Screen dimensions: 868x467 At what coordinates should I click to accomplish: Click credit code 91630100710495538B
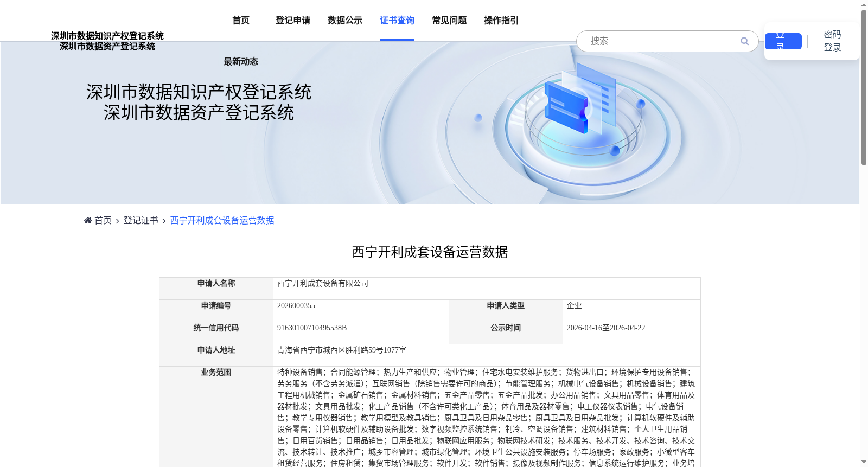[312, 328]
